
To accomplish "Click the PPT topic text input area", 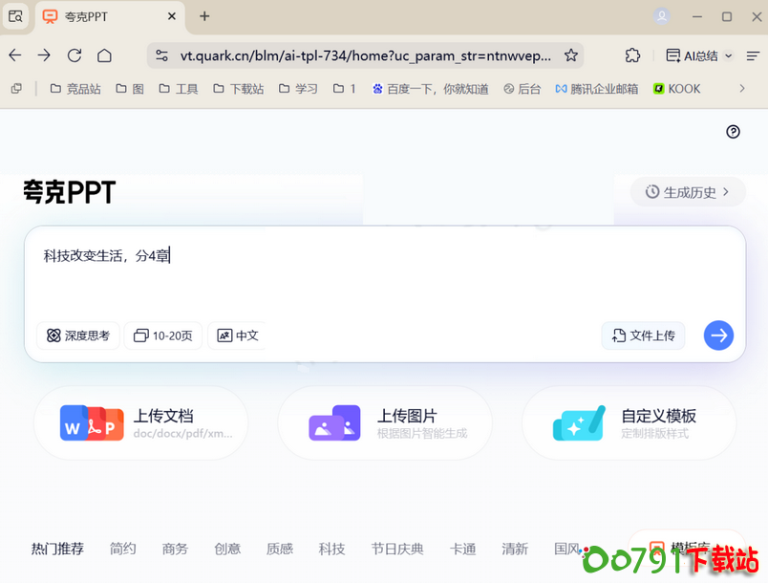I will (x=385, y=274).
